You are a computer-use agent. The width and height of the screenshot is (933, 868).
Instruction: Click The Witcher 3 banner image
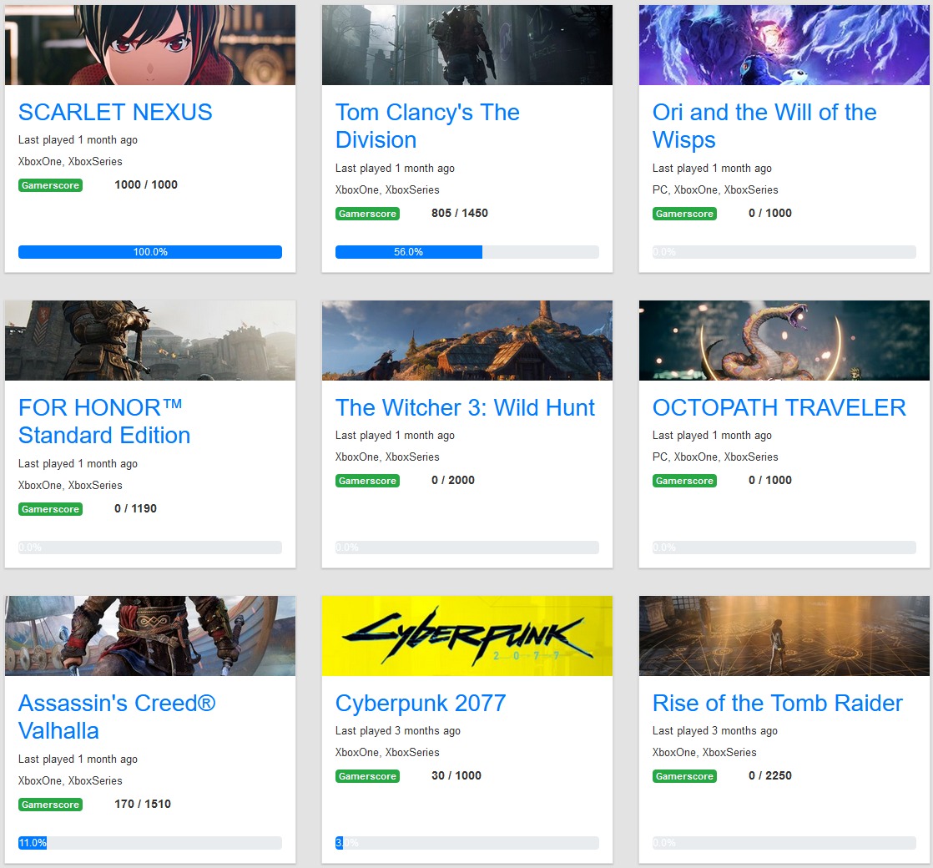[467, 341]
